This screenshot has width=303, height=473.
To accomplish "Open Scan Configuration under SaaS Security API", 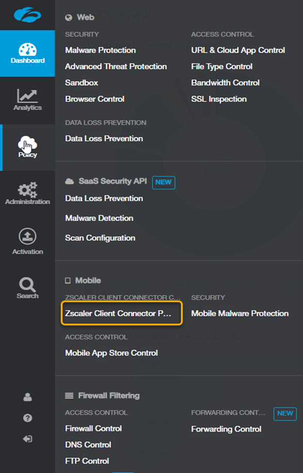I will point(99,238).
